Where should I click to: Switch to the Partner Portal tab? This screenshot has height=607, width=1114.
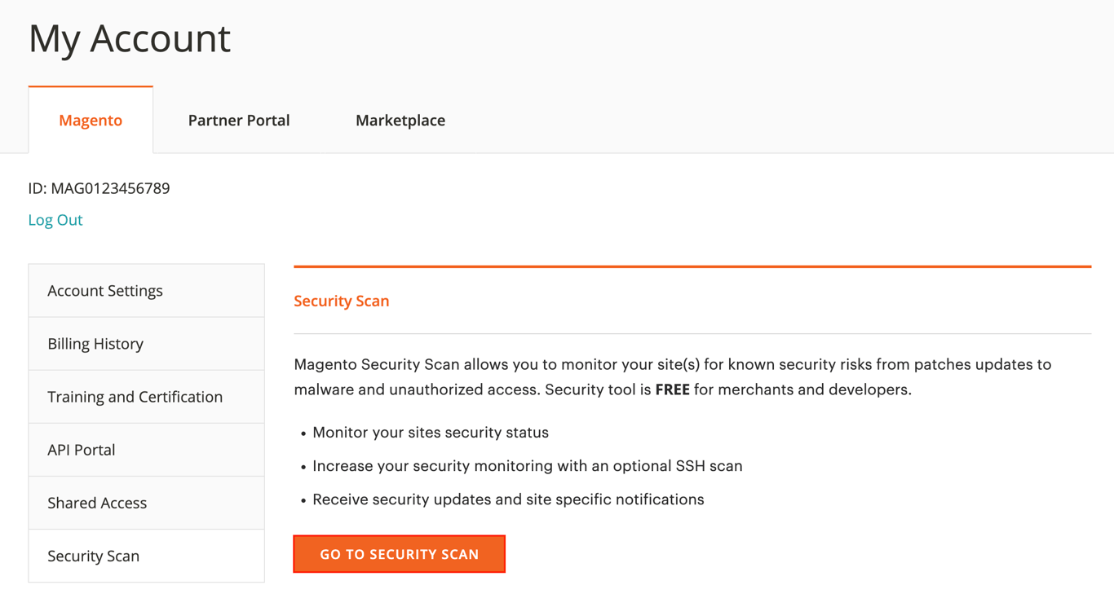[x=238, y=120]
